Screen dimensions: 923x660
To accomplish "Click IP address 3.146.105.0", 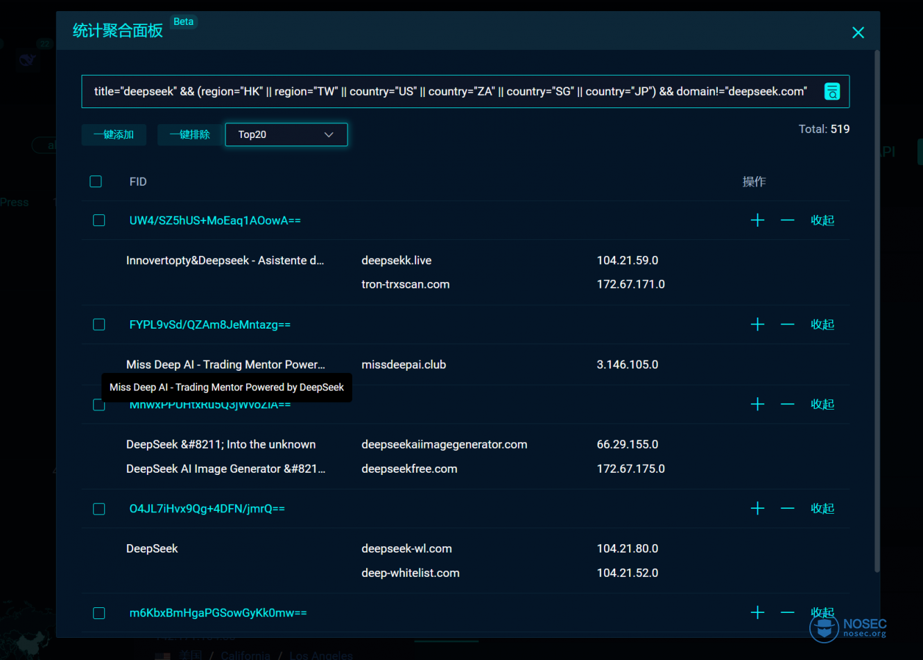I will (x=628, y=365).
